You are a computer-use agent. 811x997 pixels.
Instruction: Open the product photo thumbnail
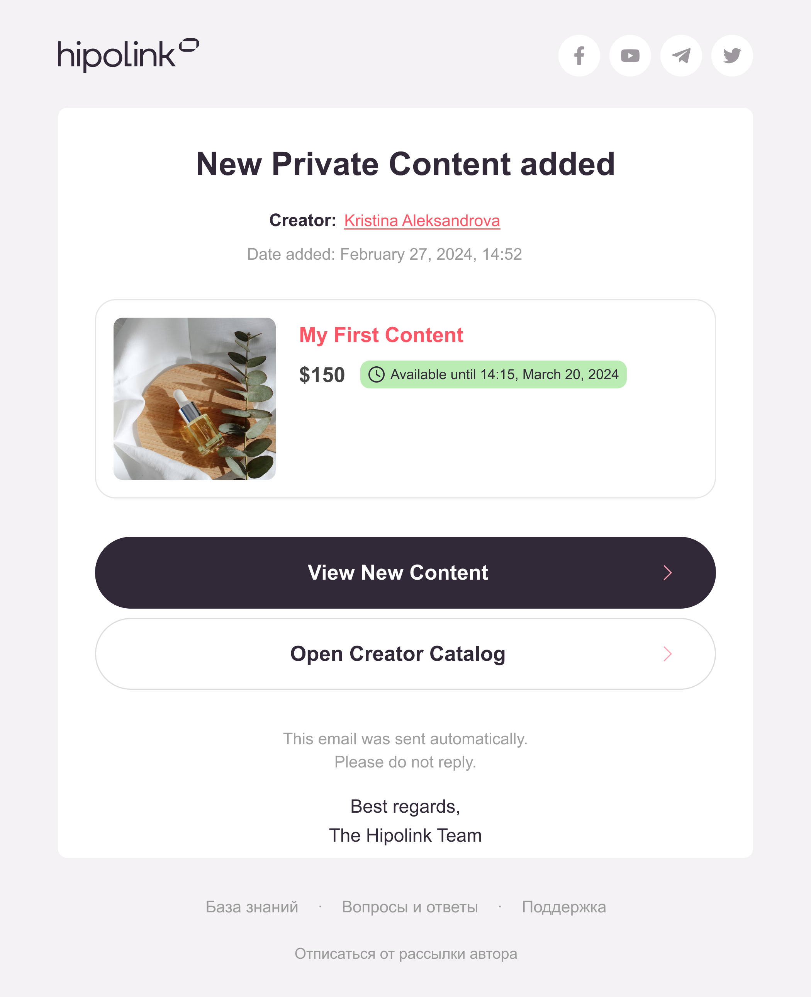click(x=194, y=398)
